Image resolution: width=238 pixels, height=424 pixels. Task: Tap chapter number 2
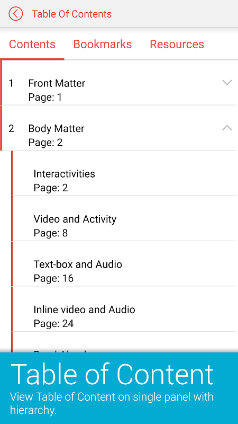pyautogui.click(x=11, y=128)
